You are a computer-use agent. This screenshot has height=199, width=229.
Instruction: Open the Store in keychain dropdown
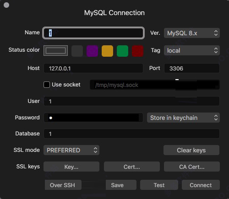point(183,118)
